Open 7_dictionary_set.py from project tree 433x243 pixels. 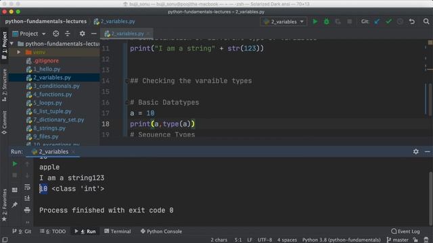pos(59,119)
